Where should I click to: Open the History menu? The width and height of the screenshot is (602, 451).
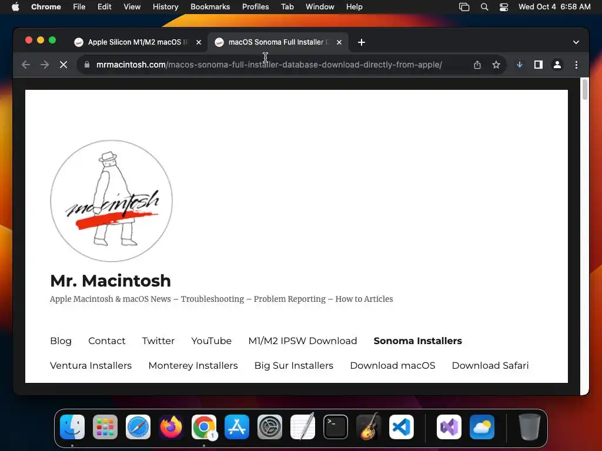[165, 7]
